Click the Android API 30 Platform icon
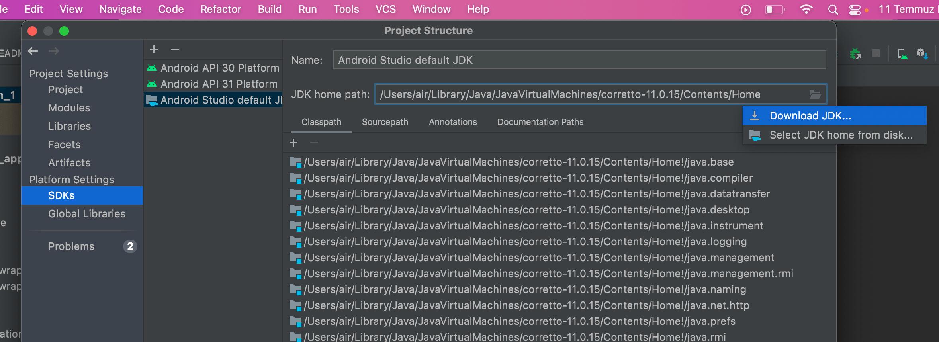 click(x=152, y=68)
